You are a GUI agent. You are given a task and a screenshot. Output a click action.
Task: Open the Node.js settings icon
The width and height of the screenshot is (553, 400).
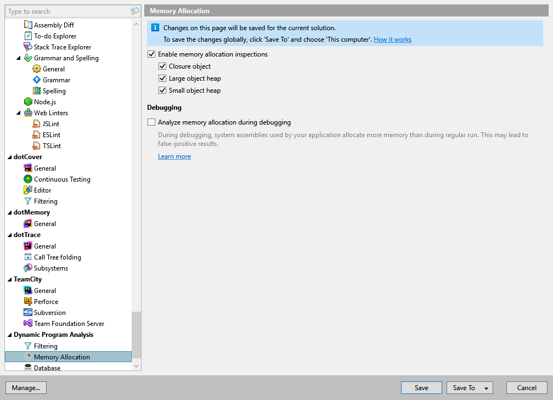pyautogui.click(x=27, y=102)
